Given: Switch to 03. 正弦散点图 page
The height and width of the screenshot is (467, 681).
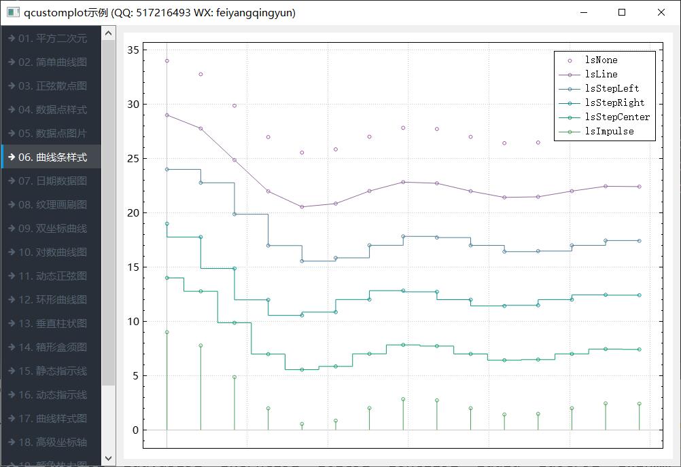Looking at the screenshot, I should click(x=52, y=86).
